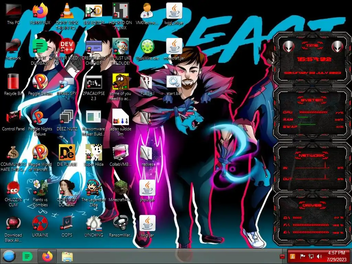Select the Dev-C++ icon labeled NEVER USED
Image resolution: width=352 pixels, height=264 pixels.
pyautogui.click(x=67, y=49)
